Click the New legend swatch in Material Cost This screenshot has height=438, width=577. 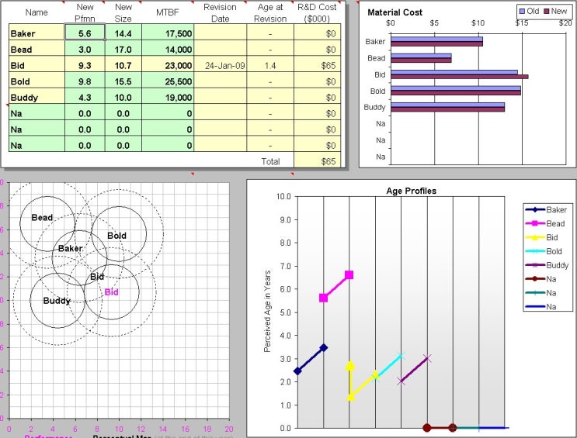546,12
